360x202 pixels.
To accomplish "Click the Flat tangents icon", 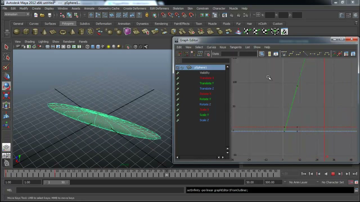I will pos(312,54).
